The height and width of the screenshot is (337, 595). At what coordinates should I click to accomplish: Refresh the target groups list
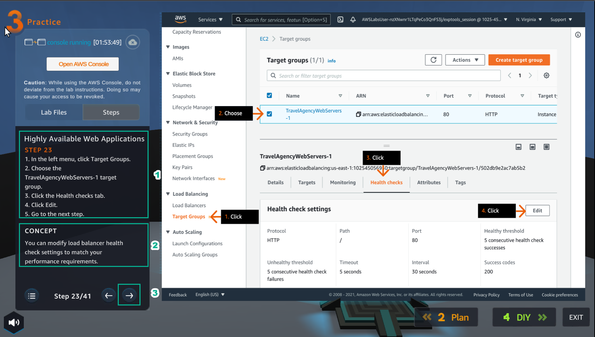click(433, 60)
